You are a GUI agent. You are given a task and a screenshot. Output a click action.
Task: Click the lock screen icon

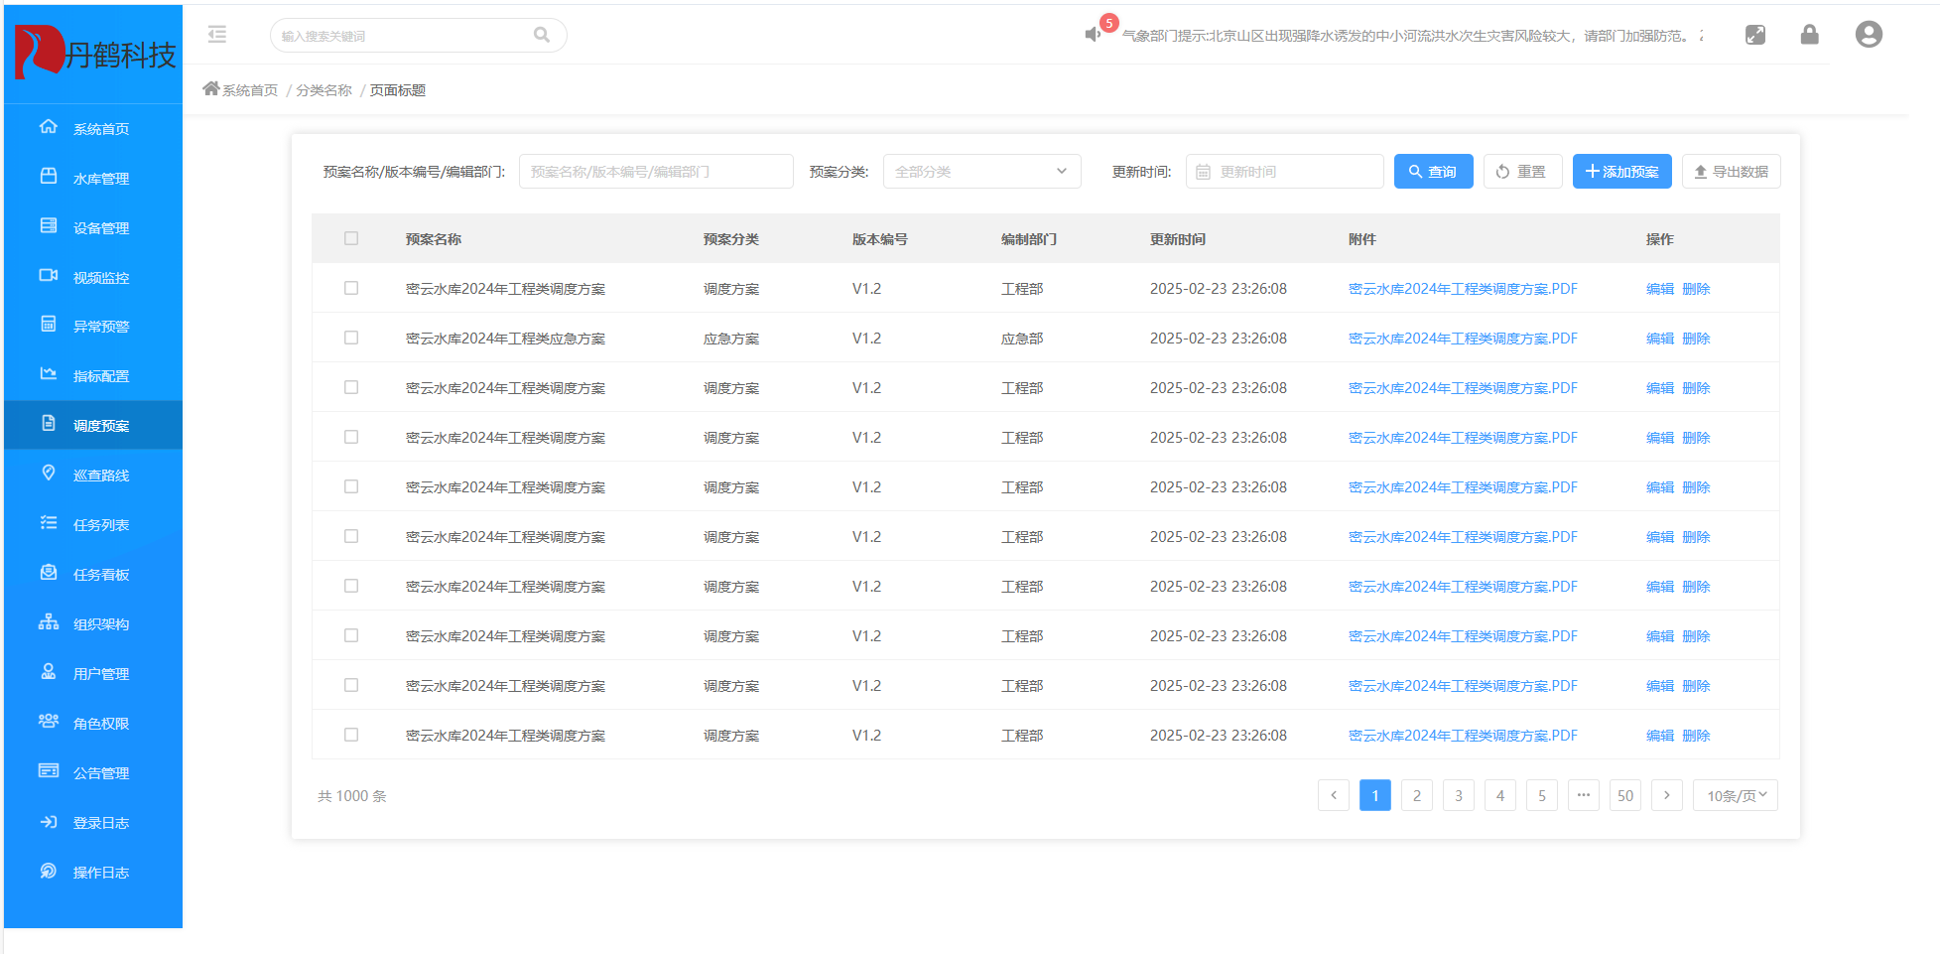pyautogui.click(x=1810, y=35)
